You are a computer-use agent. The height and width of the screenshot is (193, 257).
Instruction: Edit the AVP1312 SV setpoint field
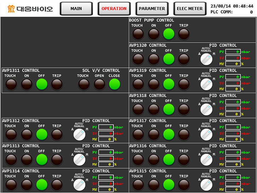[x=106, y=133]
